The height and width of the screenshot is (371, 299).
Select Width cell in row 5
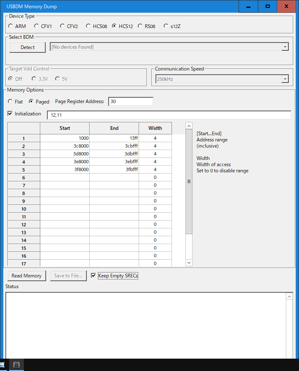[x=155, y=169]
